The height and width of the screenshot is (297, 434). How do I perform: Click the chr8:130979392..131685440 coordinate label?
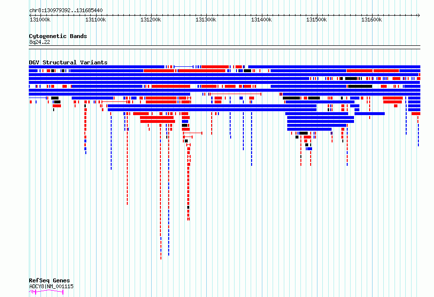point(66,10)
